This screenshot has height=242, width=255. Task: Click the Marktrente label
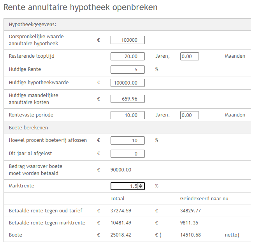tap(22, 186)
